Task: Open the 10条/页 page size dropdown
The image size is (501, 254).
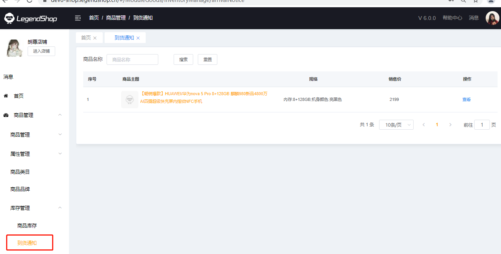Action: (x=396, y=125)
